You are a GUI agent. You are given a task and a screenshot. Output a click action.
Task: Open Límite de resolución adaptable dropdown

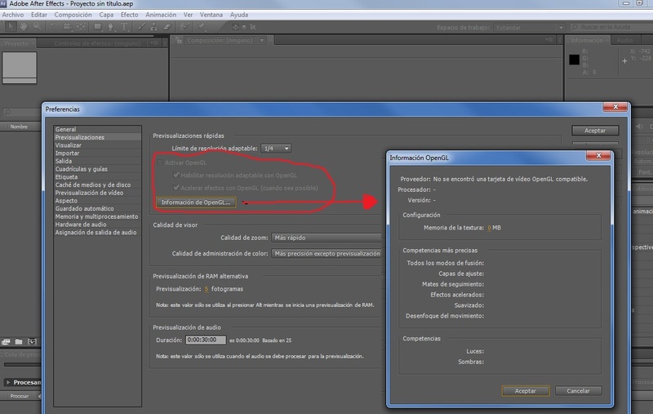276,149
